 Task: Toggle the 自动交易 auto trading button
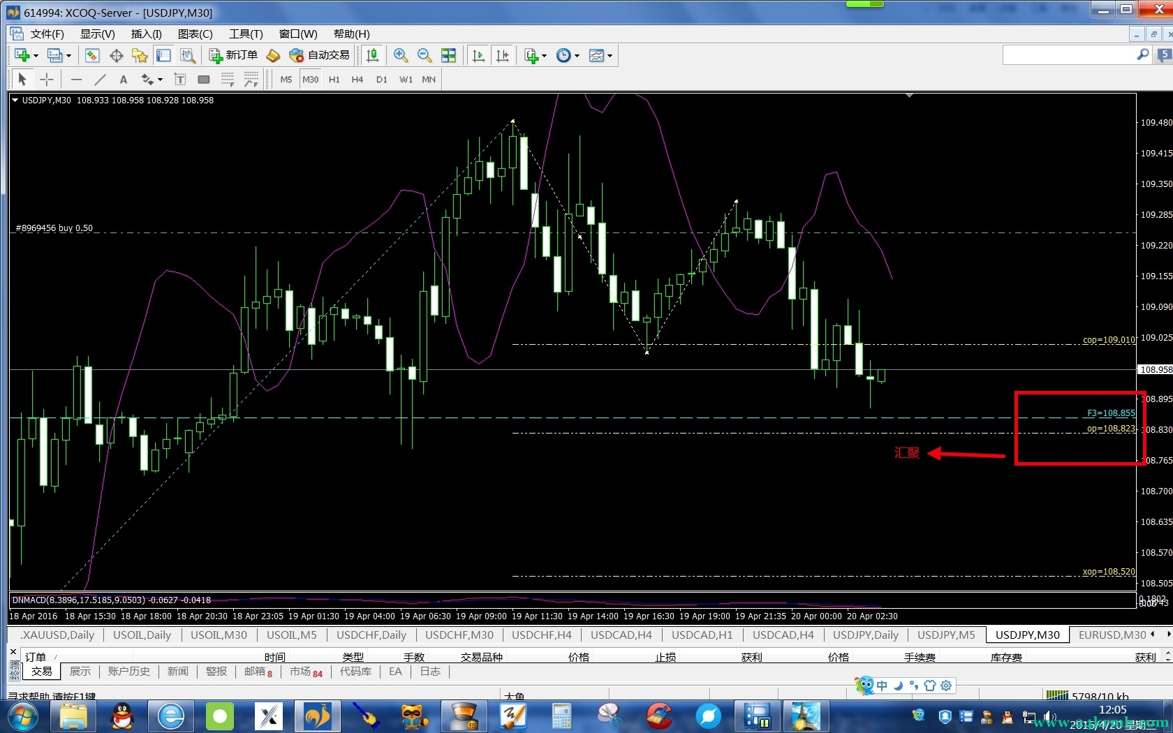tap(319, 55)
